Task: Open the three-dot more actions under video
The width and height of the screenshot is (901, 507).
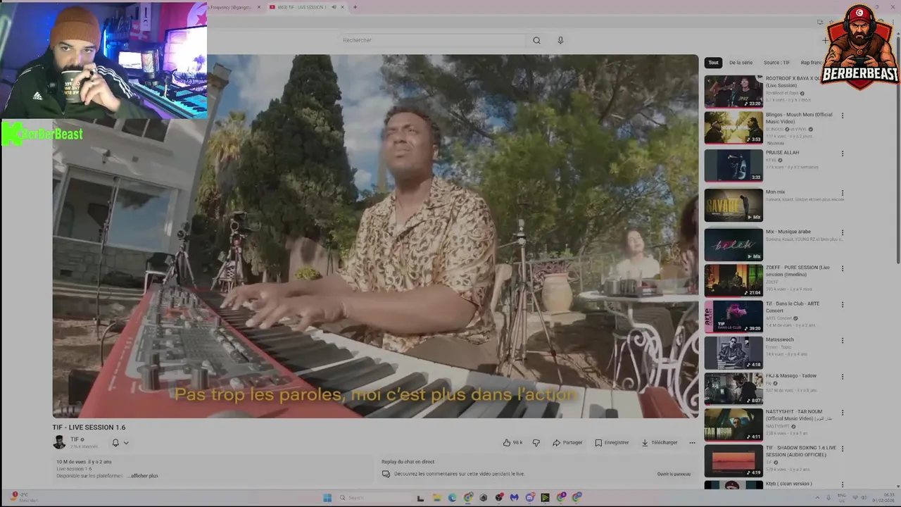Action: tap(692, 443)
